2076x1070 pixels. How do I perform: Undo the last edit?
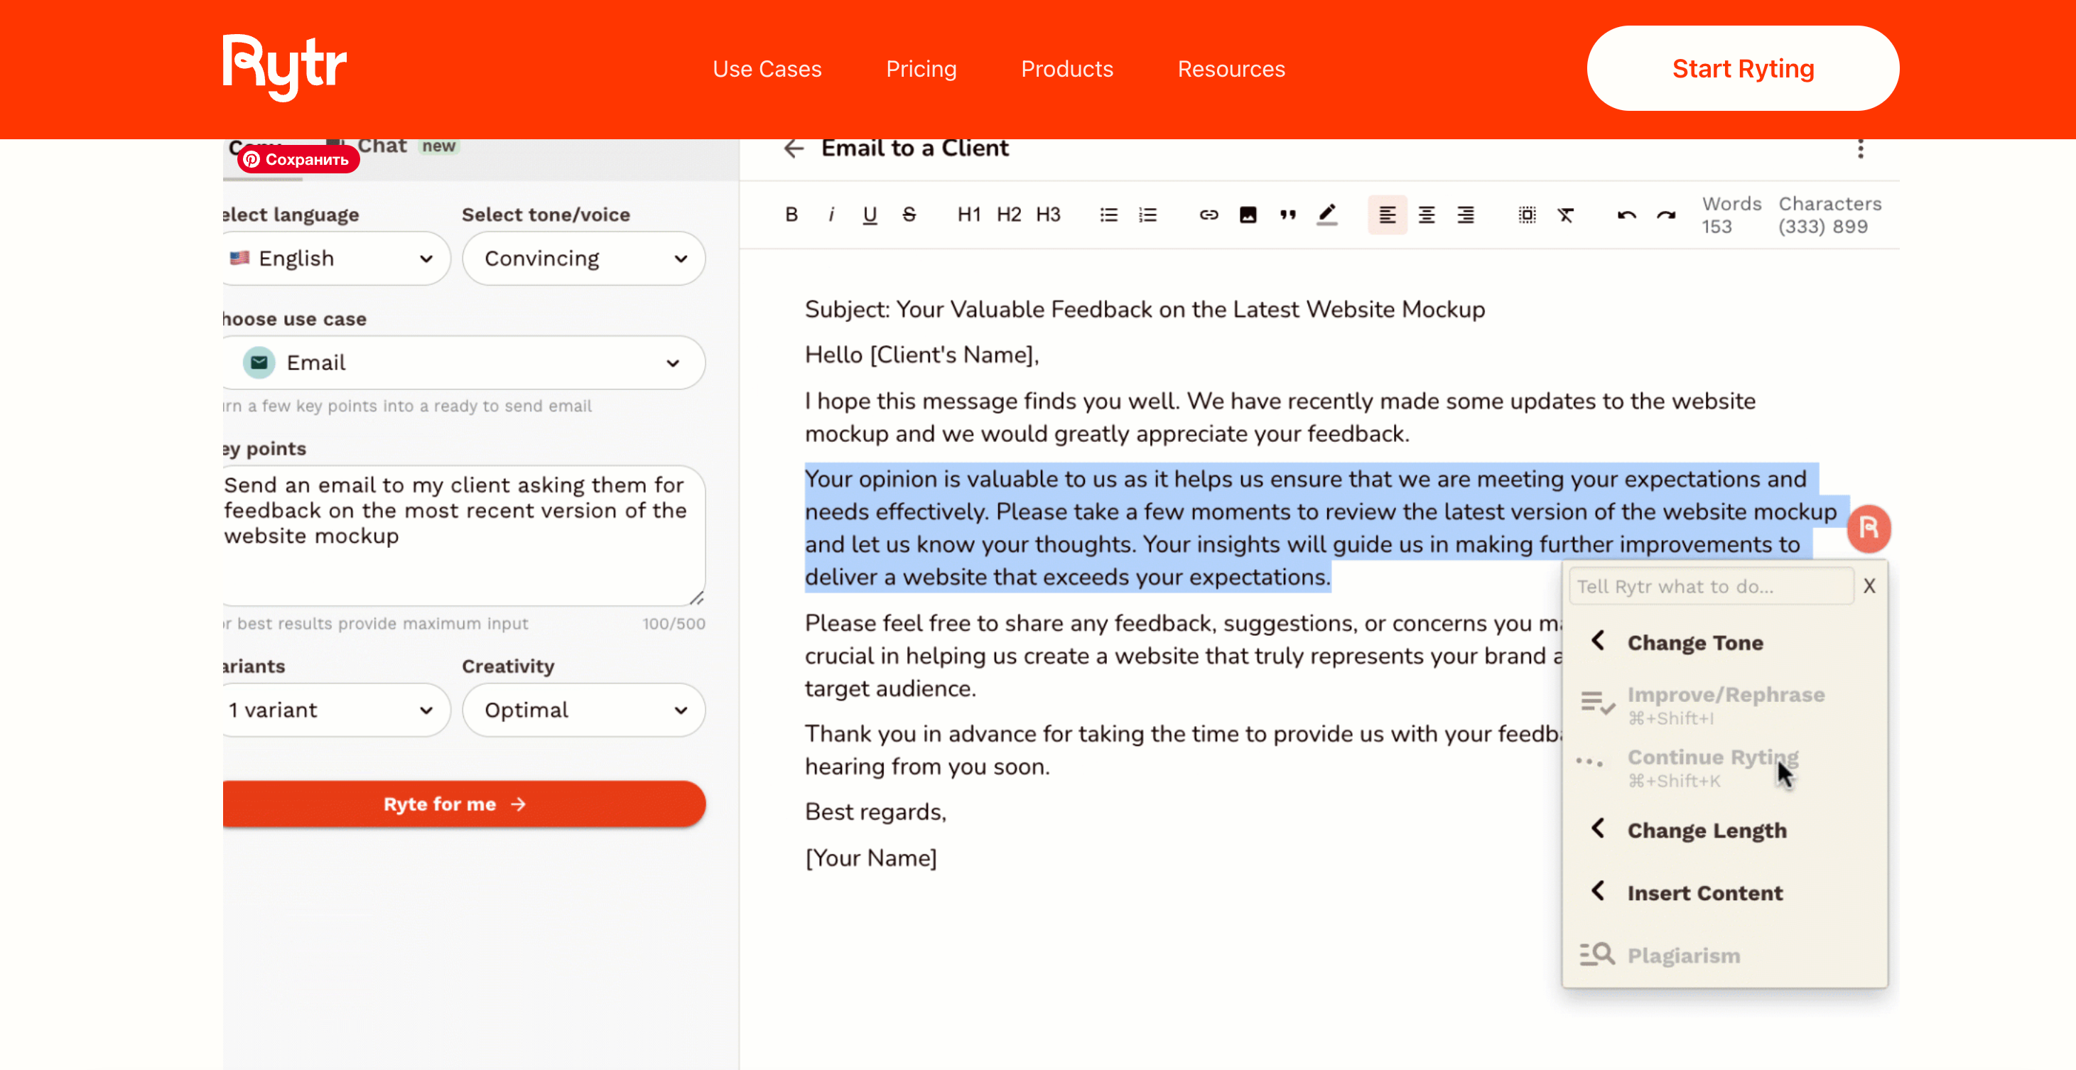pos(1626,215)
